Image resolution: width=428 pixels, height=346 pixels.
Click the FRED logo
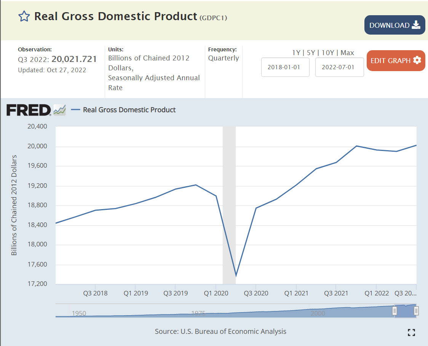tap(29, 110)
